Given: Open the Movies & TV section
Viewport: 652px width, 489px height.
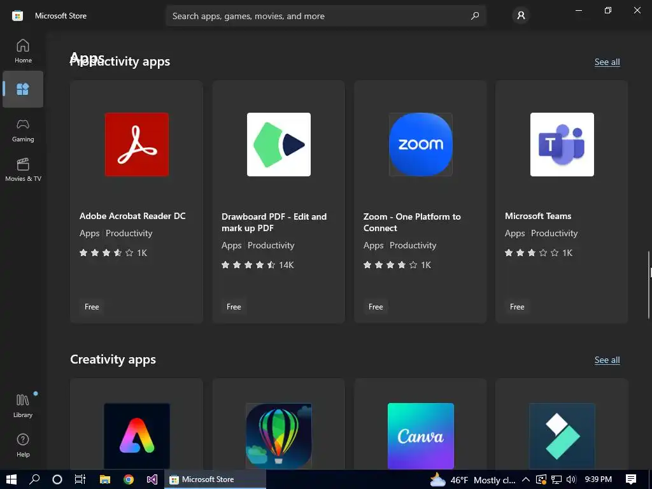Looking at the screenshot, I should [23, 169].
